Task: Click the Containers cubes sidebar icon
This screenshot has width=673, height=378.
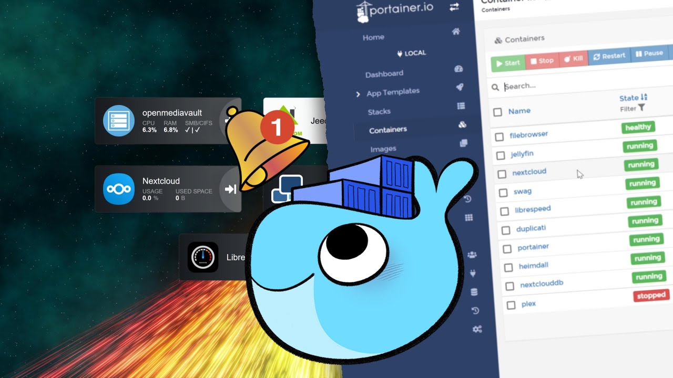Action: pos(462,124)
